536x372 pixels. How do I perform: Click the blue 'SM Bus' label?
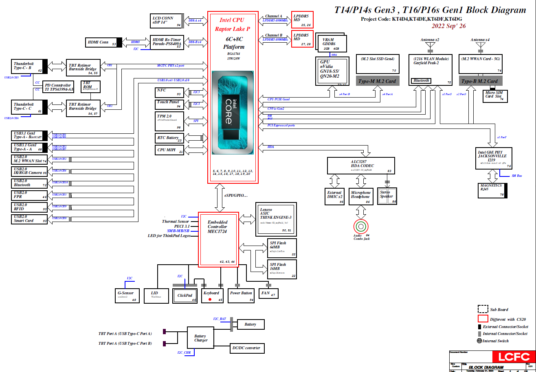click(x=516, y=176)
